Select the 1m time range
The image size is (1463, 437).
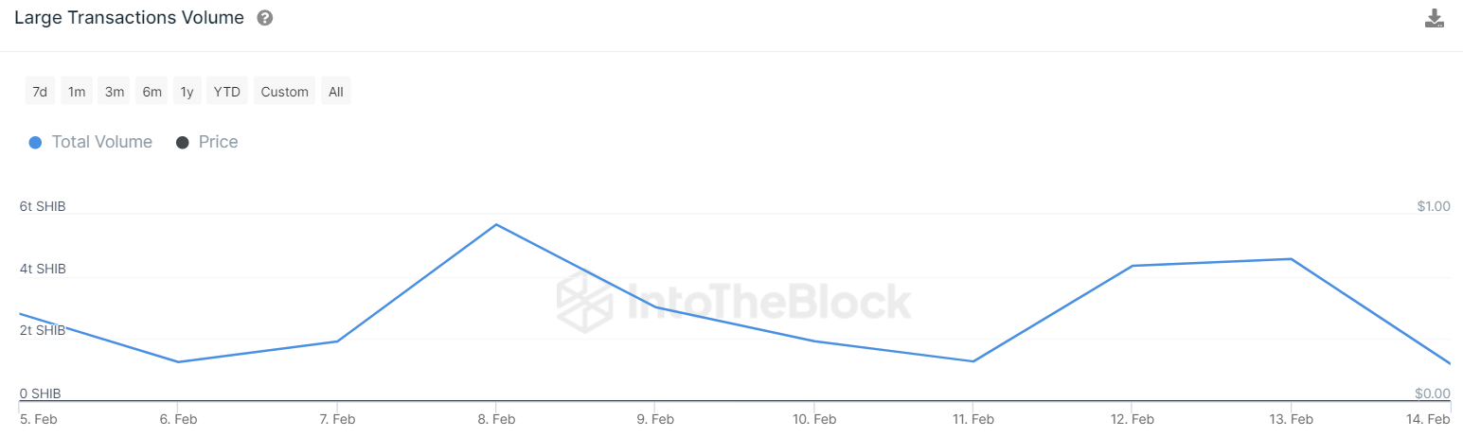tap(77, 92)
